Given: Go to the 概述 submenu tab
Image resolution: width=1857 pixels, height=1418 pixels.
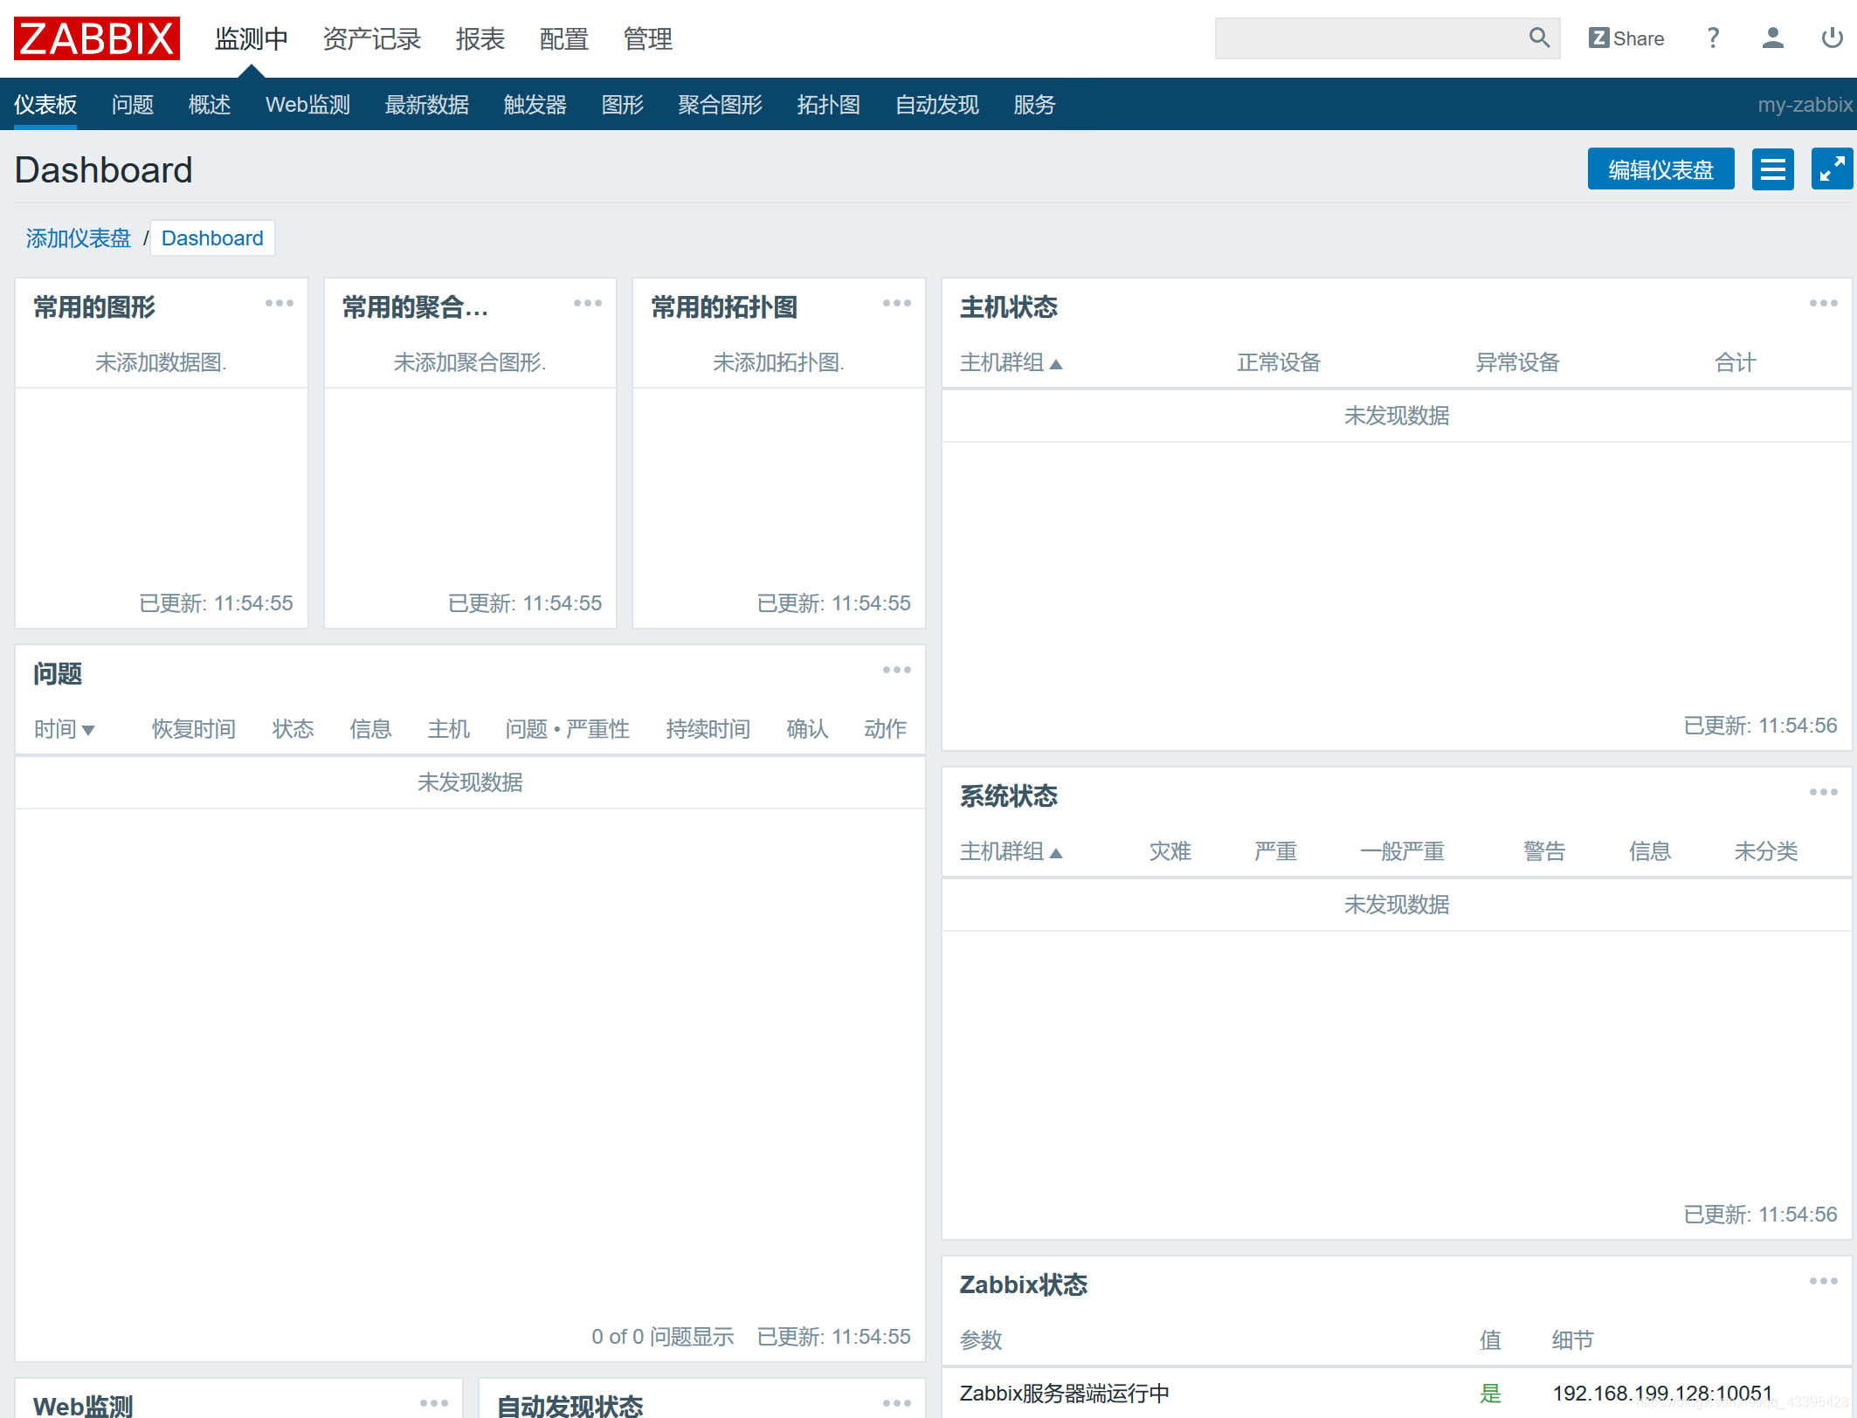Looking at the screenshot, I should pos(210,105).
